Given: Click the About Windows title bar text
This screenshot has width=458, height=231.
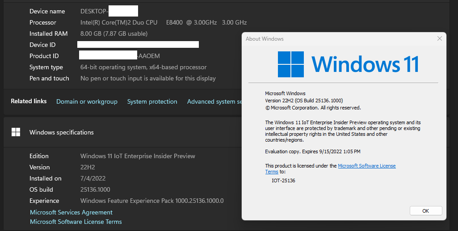Looking at the screenshot, I should click(x=265, y=38).
